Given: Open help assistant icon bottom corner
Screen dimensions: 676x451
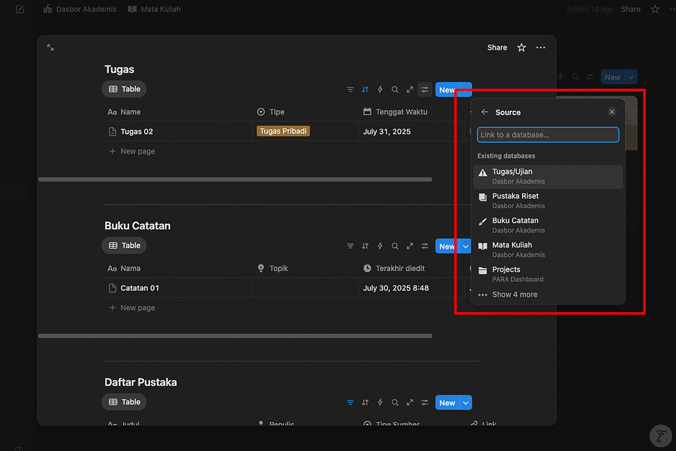Looking at the screenshot, I should (x=660, y=435).
